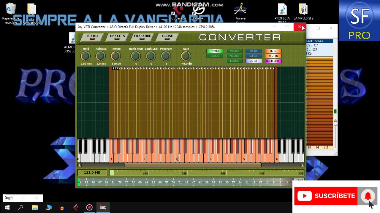Viewport: 380px width, 213px height.
Task: Click the piano keyboard scrollbar thumb
Action: pos(193,165)
